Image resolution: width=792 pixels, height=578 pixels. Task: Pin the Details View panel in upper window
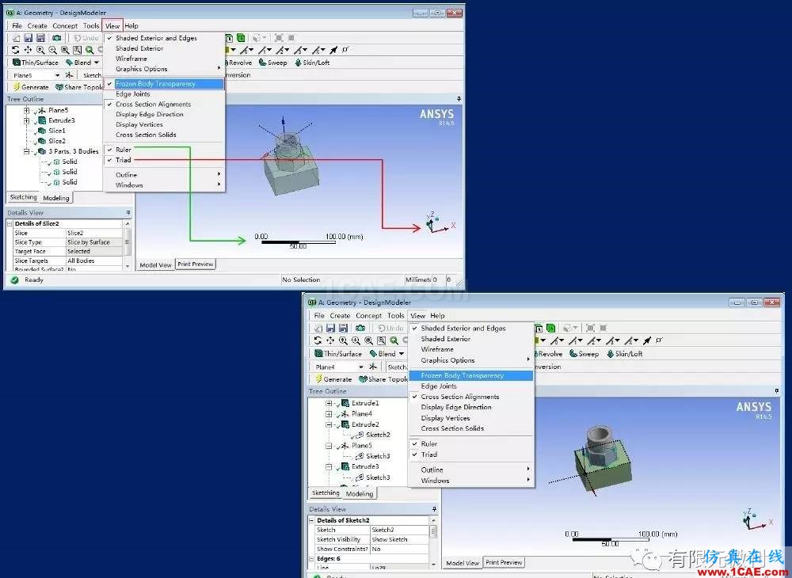click(128, 212)
